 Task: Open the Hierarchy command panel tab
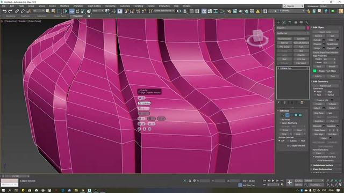pos(290,23)
